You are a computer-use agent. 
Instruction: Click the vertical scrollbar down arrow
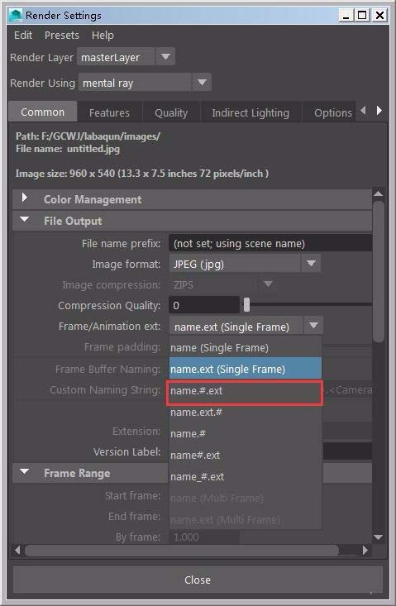tap(379, 537)
